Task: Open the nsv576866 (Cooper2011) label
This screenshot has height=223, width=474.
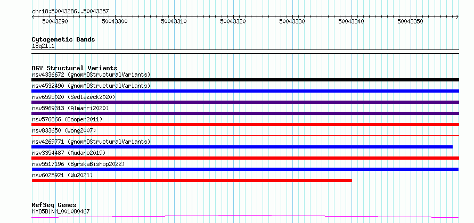Action: 67,119
